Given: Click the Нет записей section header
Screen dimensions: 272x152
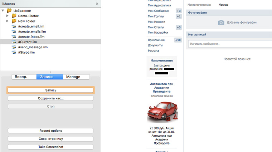Looking at the screenshot, I should tap(229, 35).
